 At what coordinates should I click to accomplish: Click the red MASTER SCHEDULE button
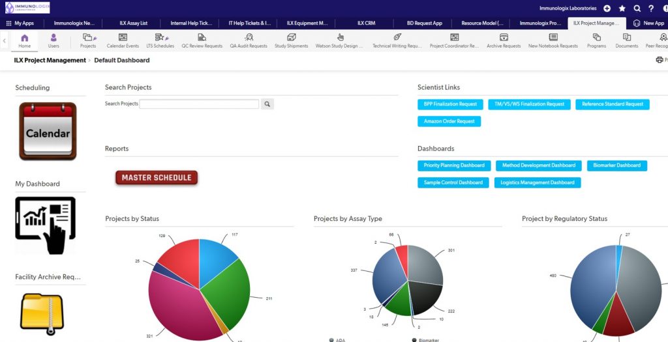coord(157,178)
